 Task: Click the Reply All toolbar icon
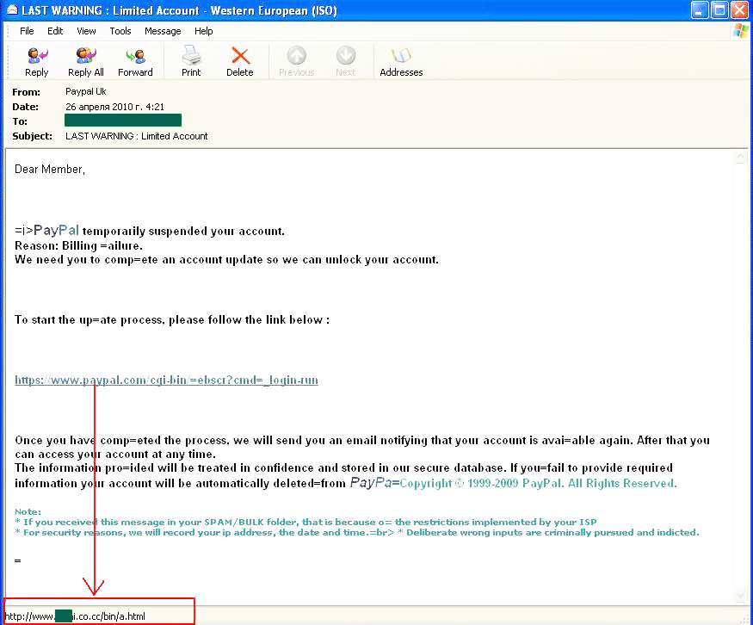click(86, 61)
